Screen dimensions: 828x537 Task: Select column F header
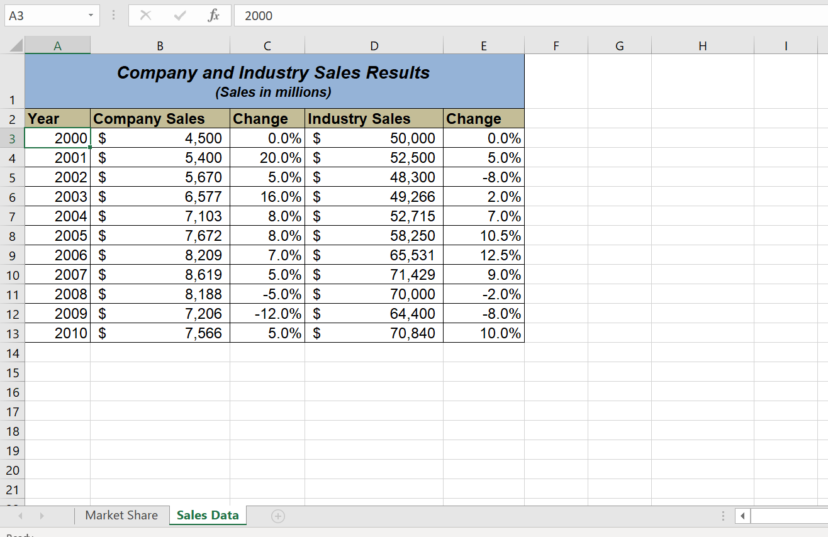(x=556, y=45)
